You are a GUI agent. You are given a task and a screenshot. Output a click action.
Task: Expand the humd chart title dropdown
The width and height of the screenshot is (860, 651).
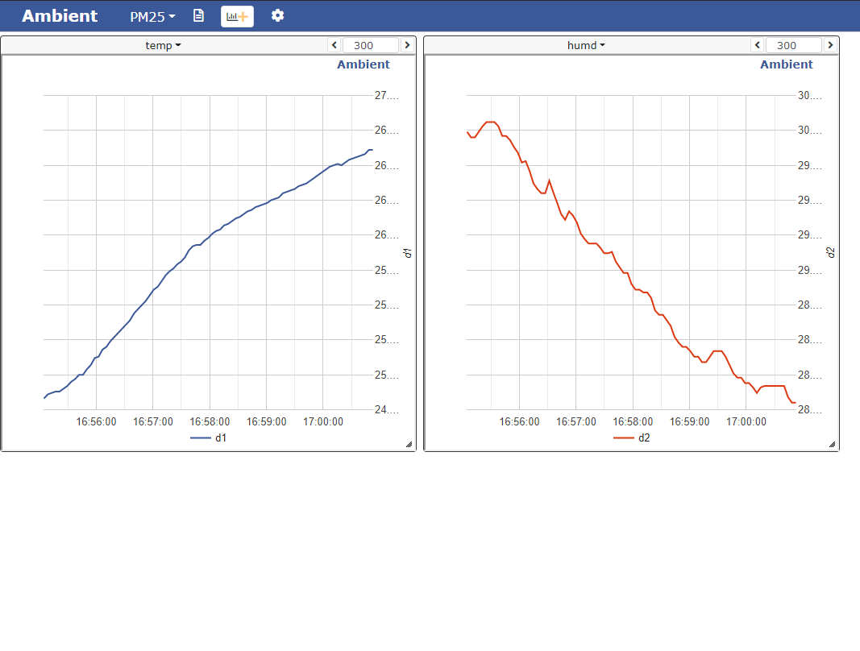[x=586, y=46]
